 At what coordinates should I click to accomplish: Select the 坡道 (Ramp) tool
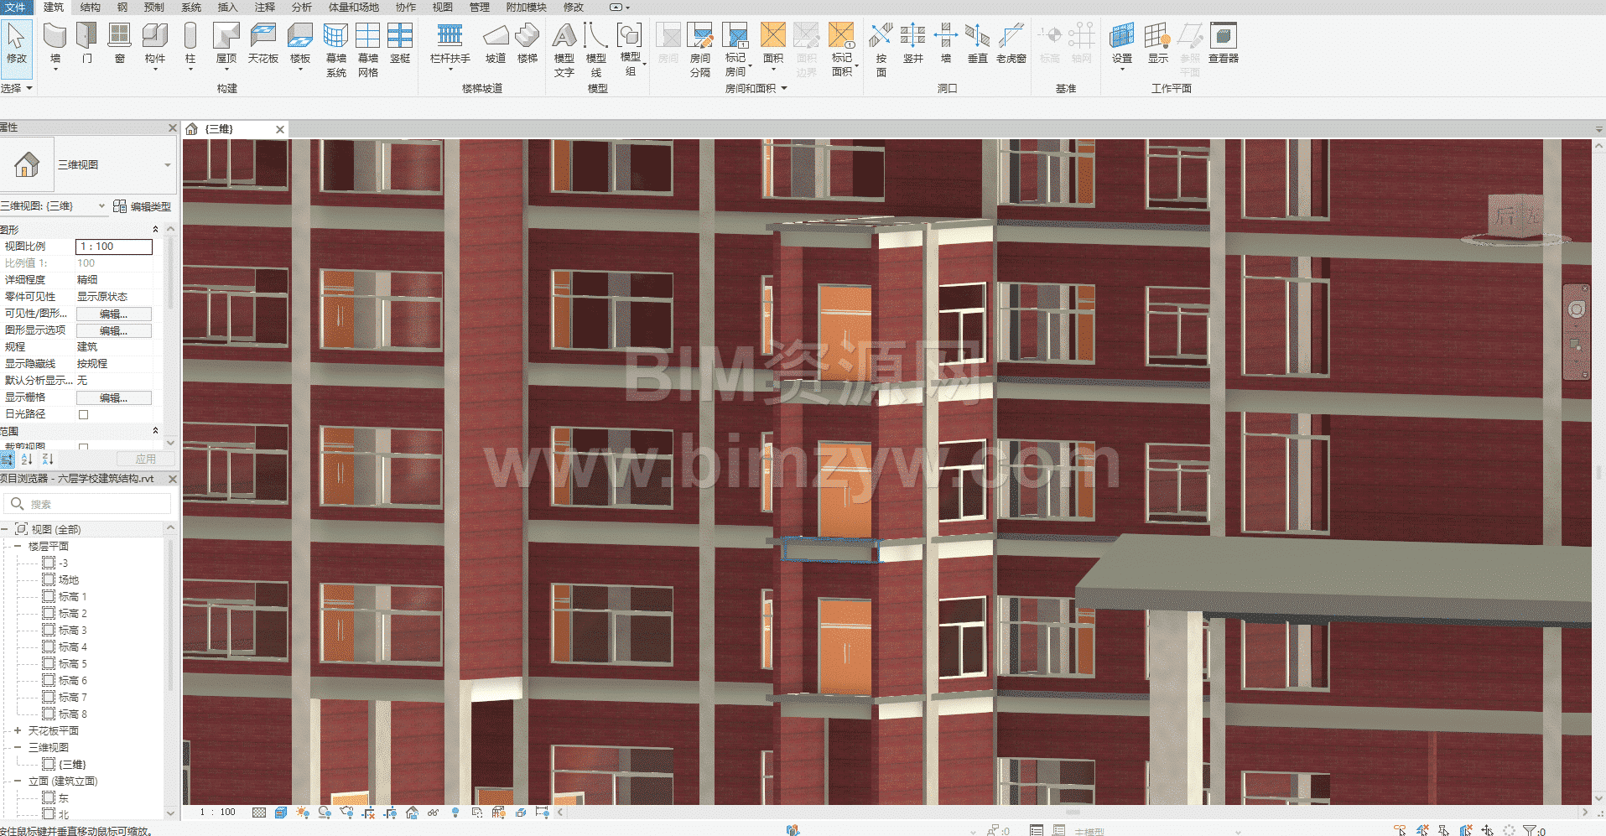[x=496, y=43]
